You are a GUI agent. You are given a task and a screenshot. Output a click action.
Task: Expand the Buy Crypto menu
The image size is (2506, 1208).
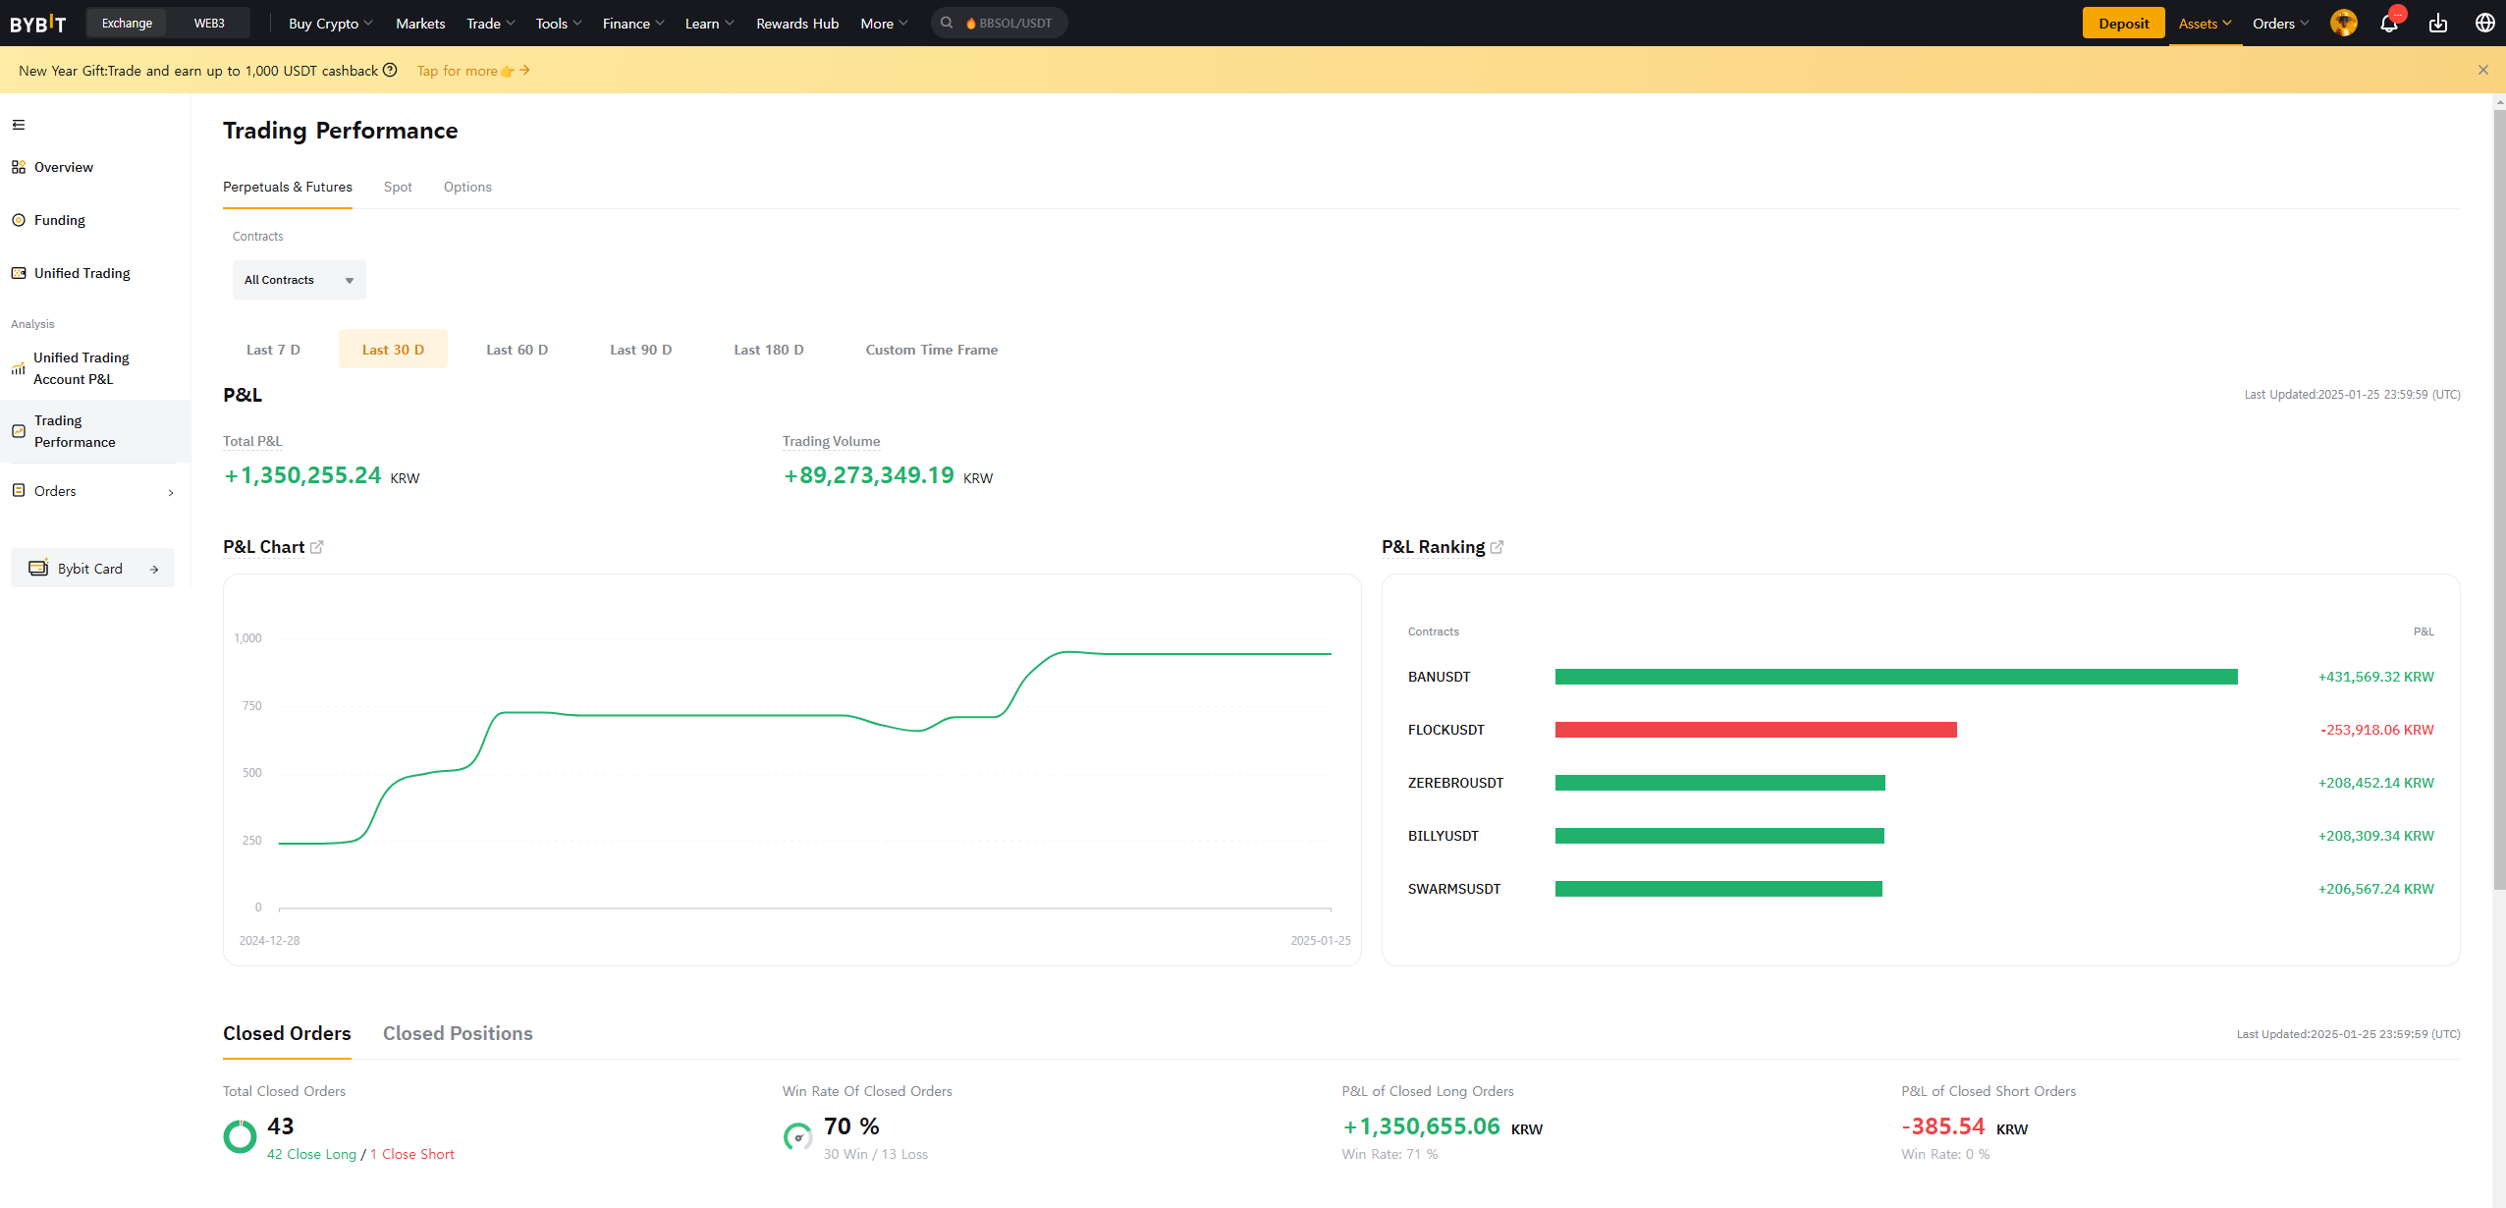tap(331, 24)
